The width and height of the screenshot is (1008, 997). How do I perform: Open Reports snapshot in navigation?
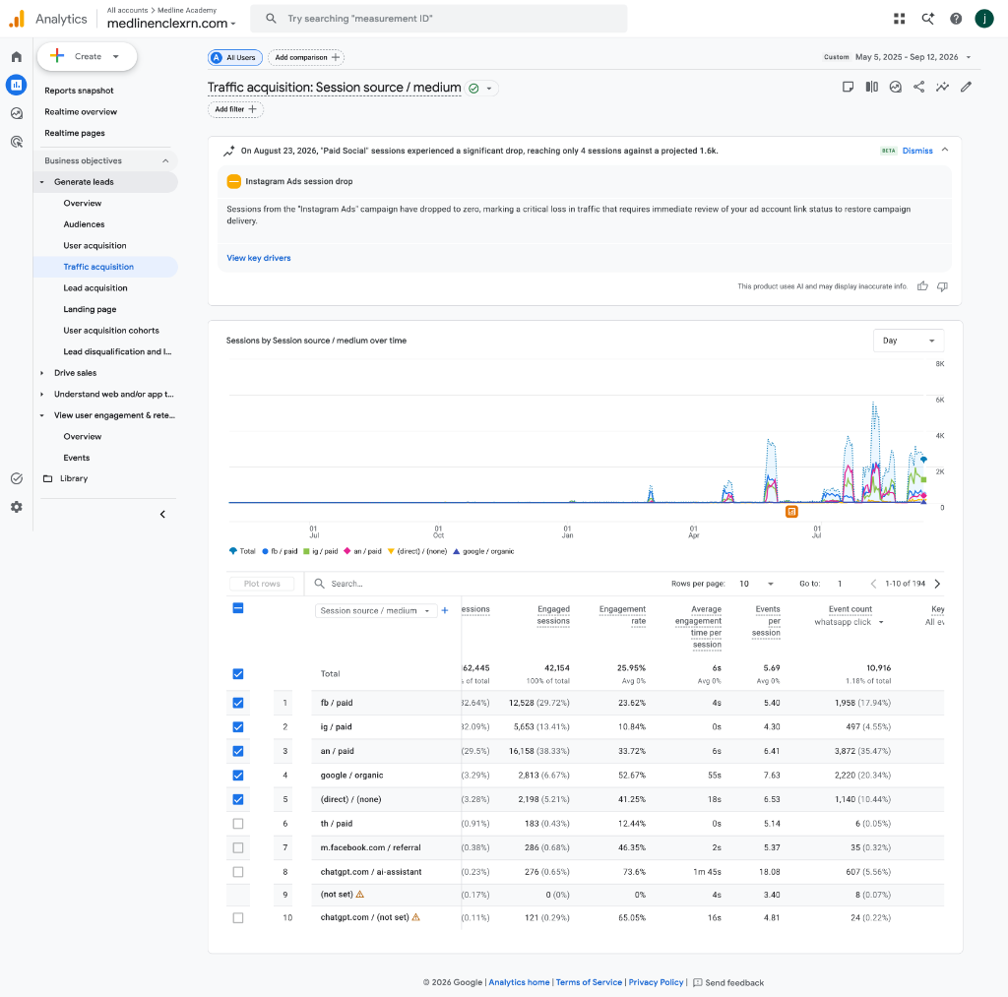pyautogui.click(x=79, y=91)
